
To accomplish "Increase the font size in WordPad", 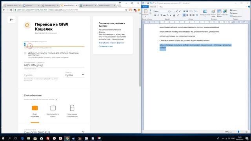I will [x=177, y=11].
